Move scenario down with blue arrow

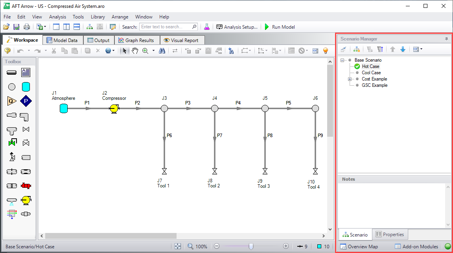(x=403, y=49)
